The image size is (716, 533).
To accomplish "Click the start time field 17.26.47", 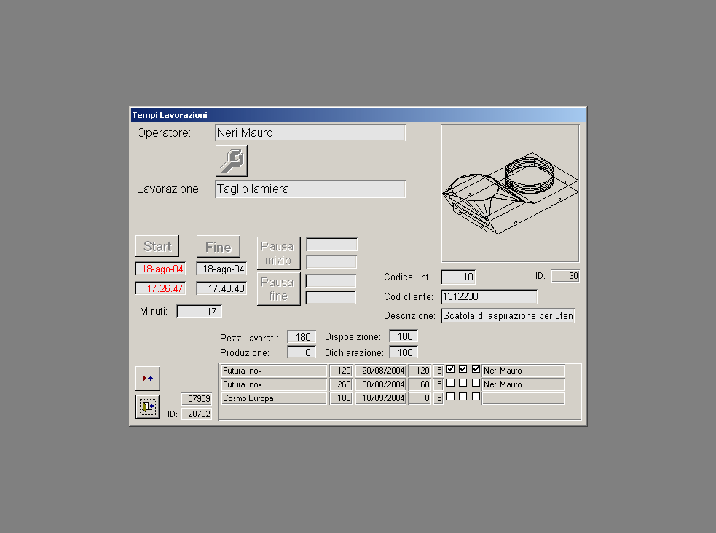I will tap(160, 288).
